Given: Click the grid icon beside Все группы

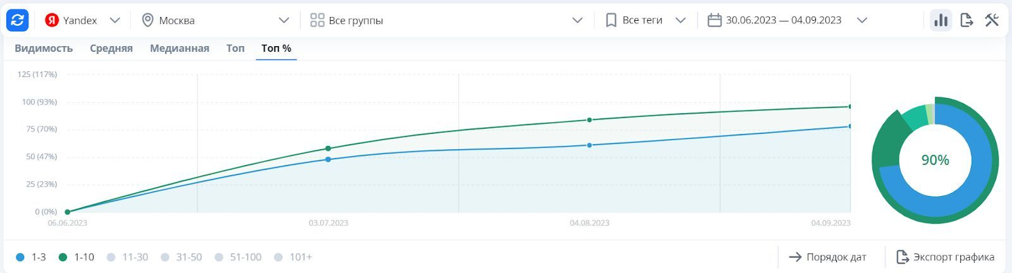Looking at the screenshot, I should [317, 20].
